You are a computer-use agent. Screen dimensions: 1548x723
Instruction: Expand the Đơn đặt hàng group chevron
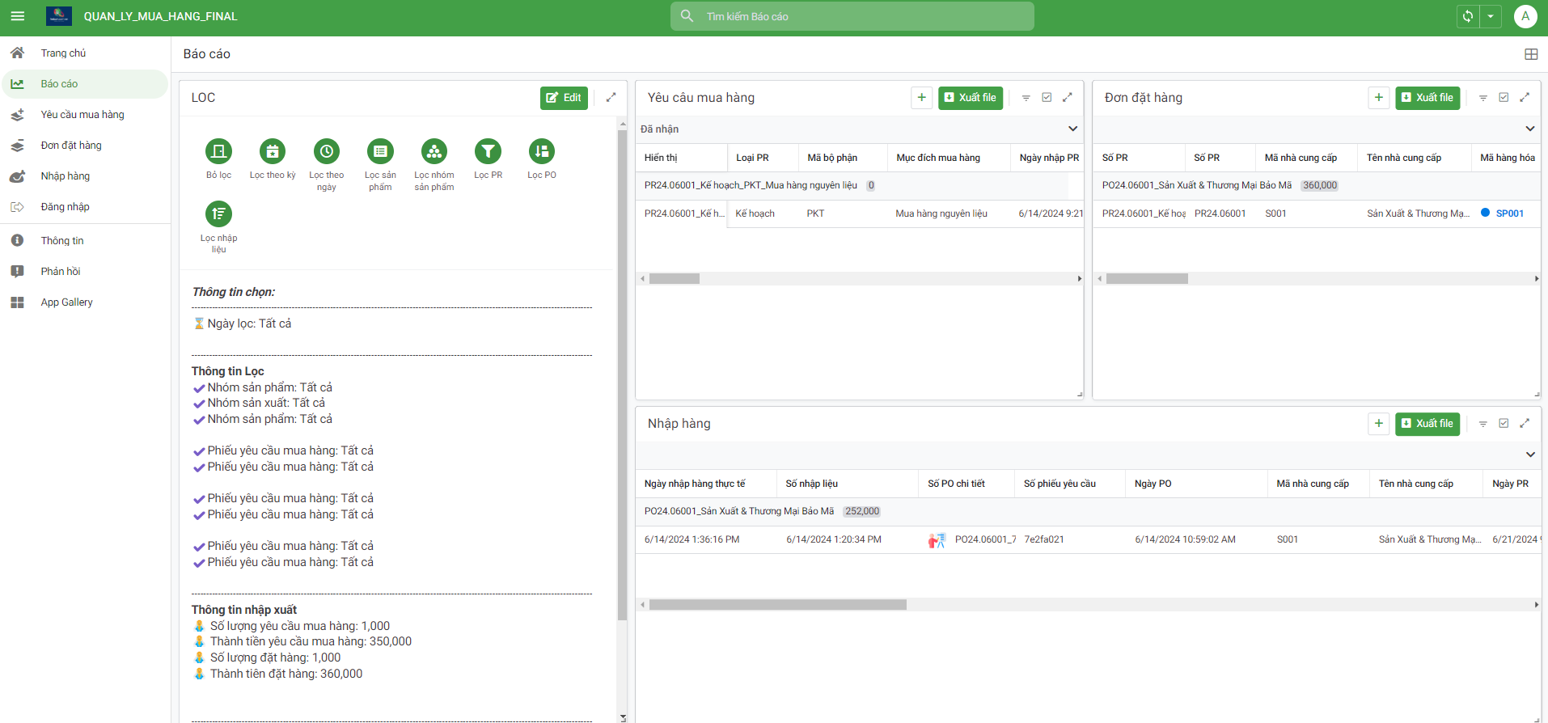[1529, 129]
